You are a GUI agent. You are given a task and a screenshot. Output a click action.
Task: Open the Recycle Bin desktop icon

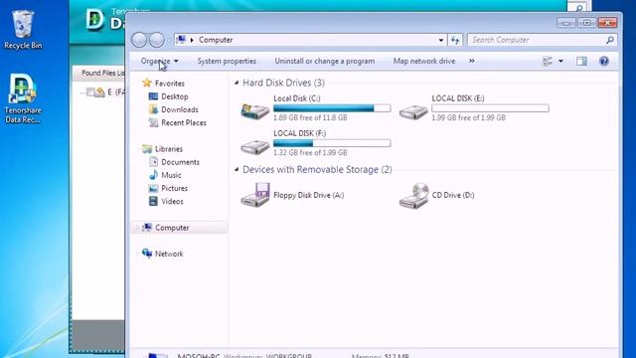23,30
